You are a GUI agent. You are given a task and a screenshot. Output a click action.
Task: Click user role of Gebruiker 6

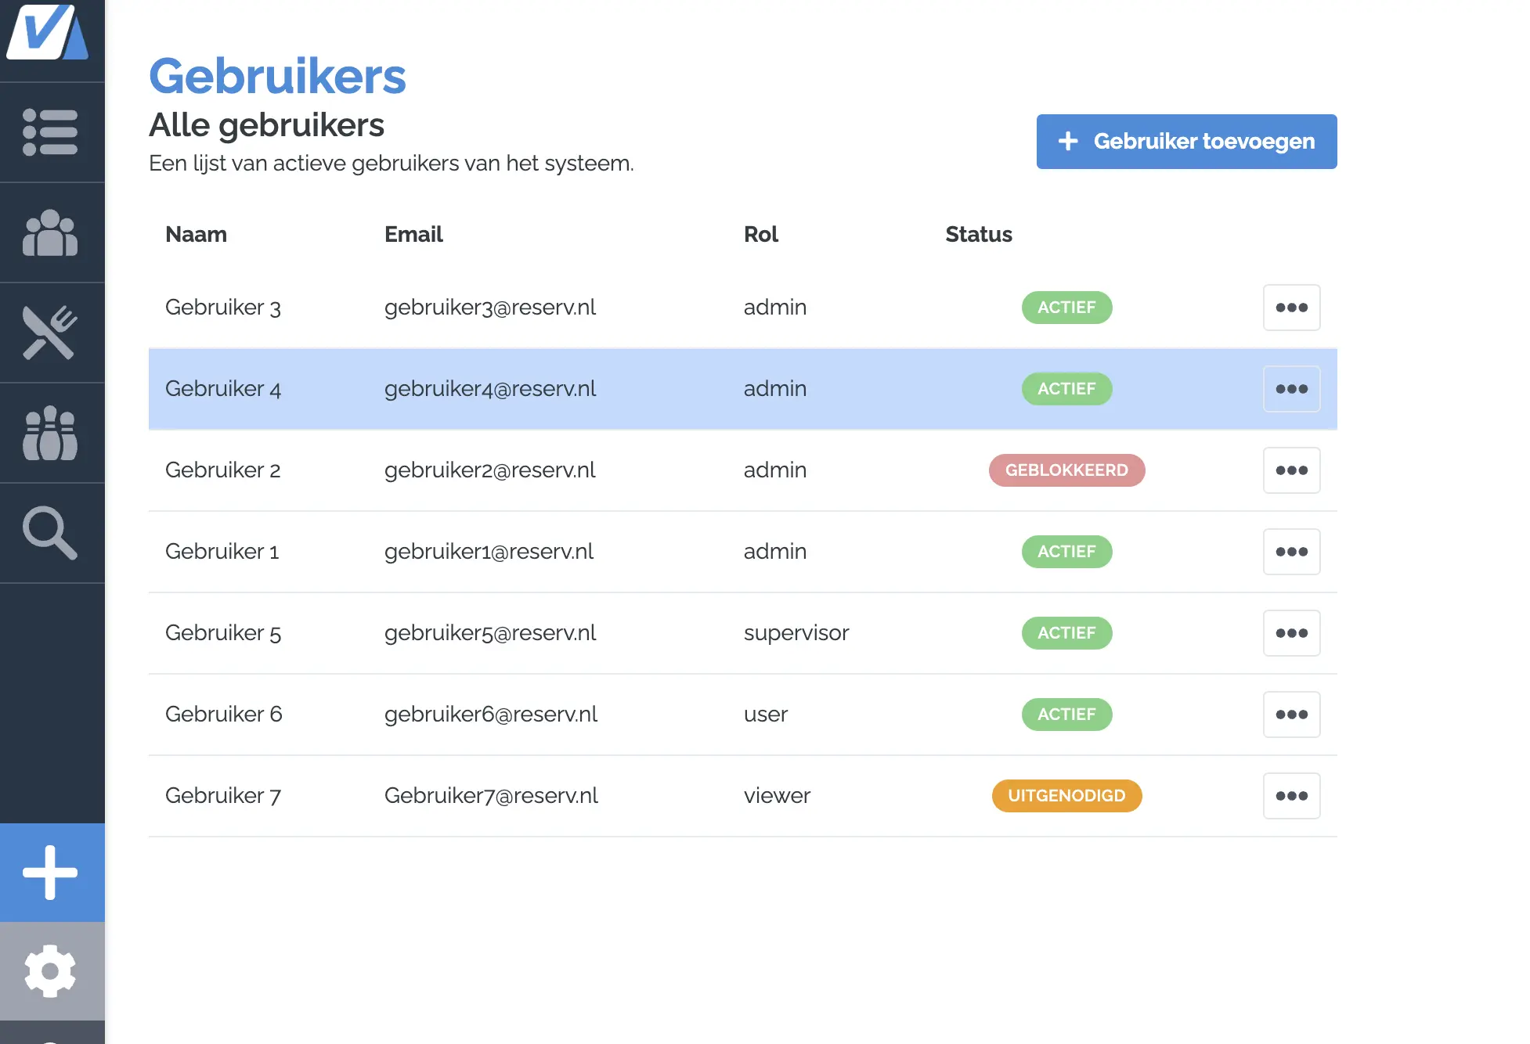(766, 715)
